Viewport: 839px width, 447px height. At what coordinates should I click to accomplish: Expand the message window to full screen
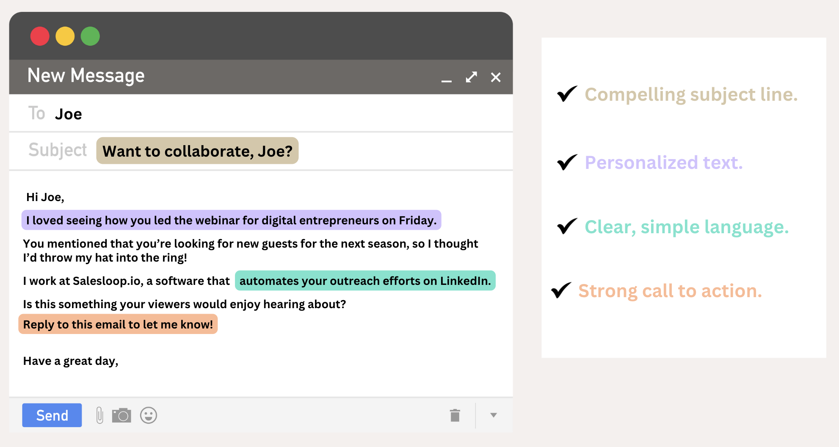(x=471, y=77)
